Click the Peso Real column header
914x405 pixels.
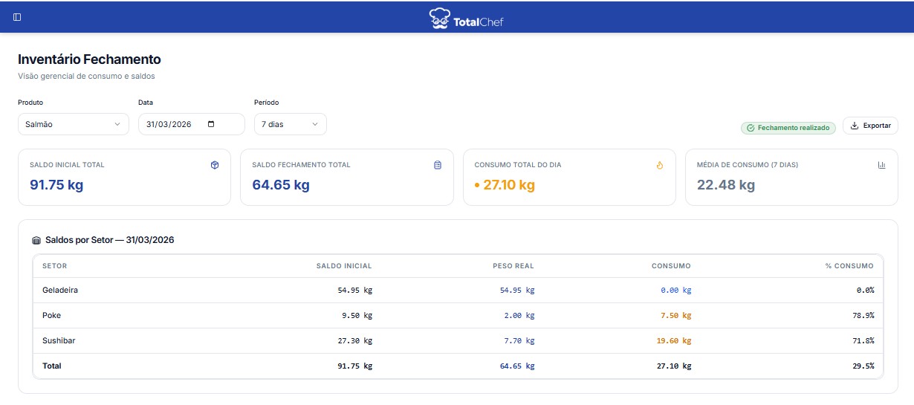click(x=513, y=266)
